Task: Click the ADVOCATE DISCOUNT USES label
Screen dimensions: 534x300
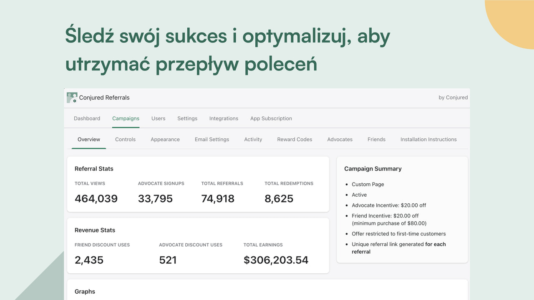Action: [x=191, y=245]
